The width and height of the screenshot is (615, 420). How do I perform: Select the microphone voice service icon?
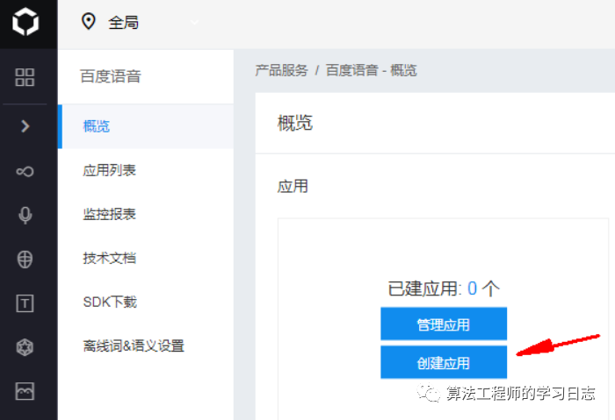coord(25,215)
